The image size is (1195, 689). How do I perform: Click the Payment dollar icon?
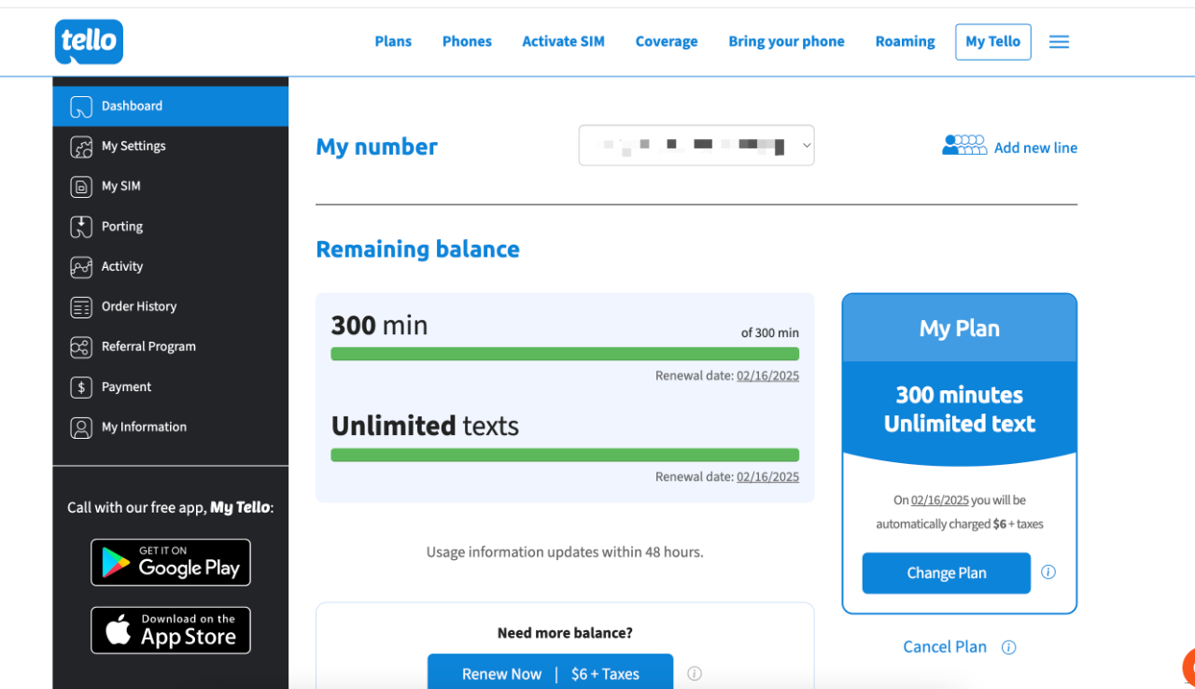pos(81,387)
